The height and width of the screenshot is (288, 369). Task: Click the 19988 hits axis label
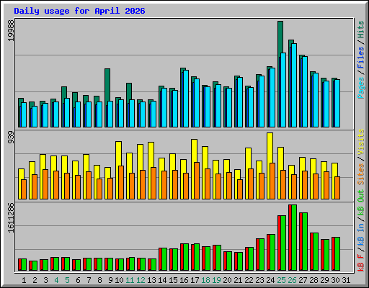point(11,30)
